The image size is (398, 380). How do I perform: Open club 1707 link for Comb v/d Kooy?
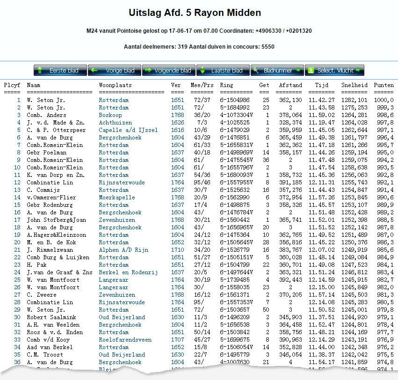pyautogui.click(x=177, y=340)
